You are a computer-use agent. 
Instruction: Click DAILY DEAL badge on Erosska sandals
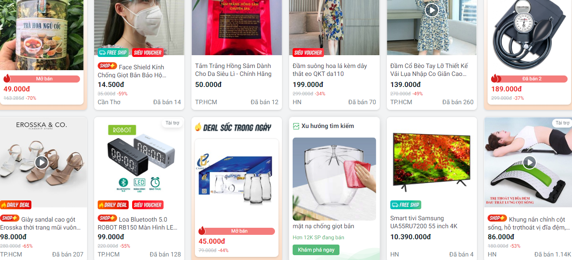(16, 205)
